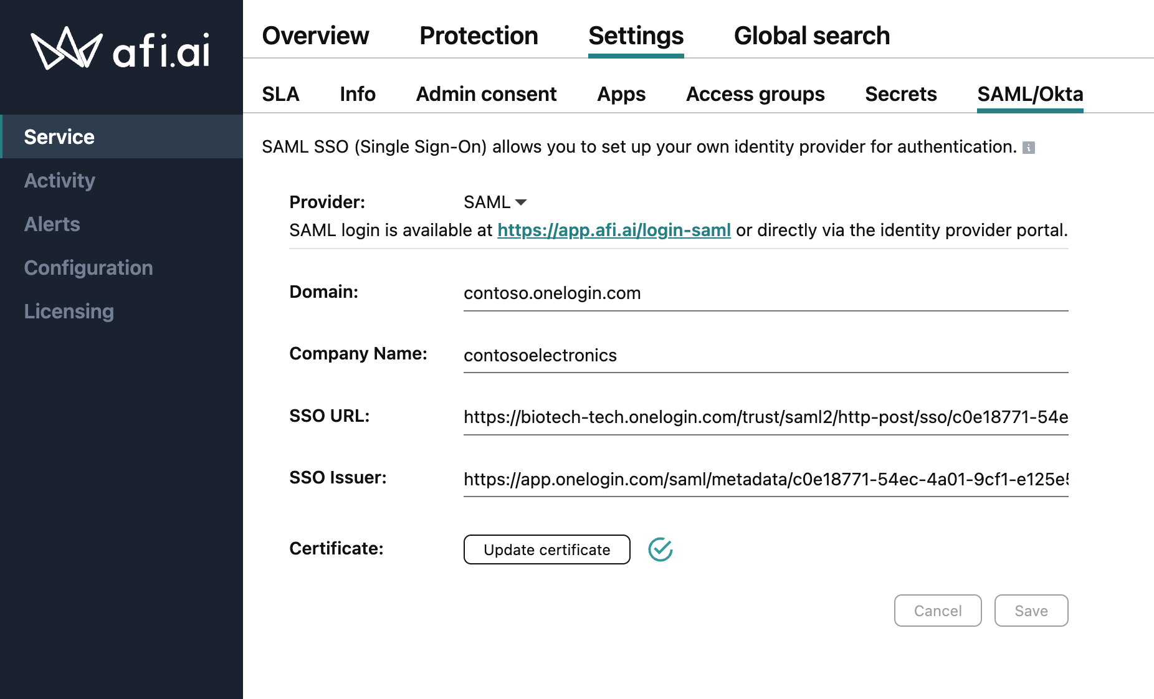The height and width of the screenshot is (699, 1154).
Task: Click the info icon after SAML SSO description
Action: tap(1029, 148)
